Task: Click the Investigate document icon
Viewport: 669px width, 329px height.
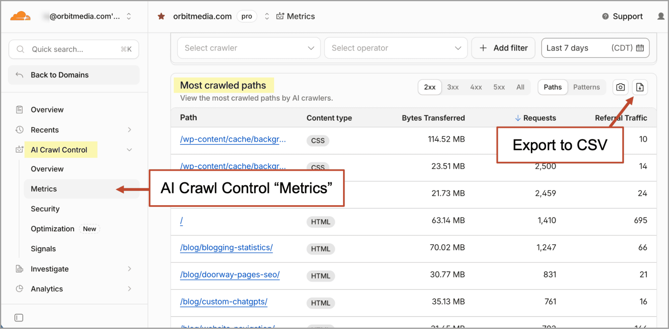Action: [x=19, y=268]
